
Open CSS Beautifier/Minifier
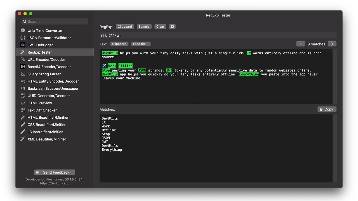point(55,125)
